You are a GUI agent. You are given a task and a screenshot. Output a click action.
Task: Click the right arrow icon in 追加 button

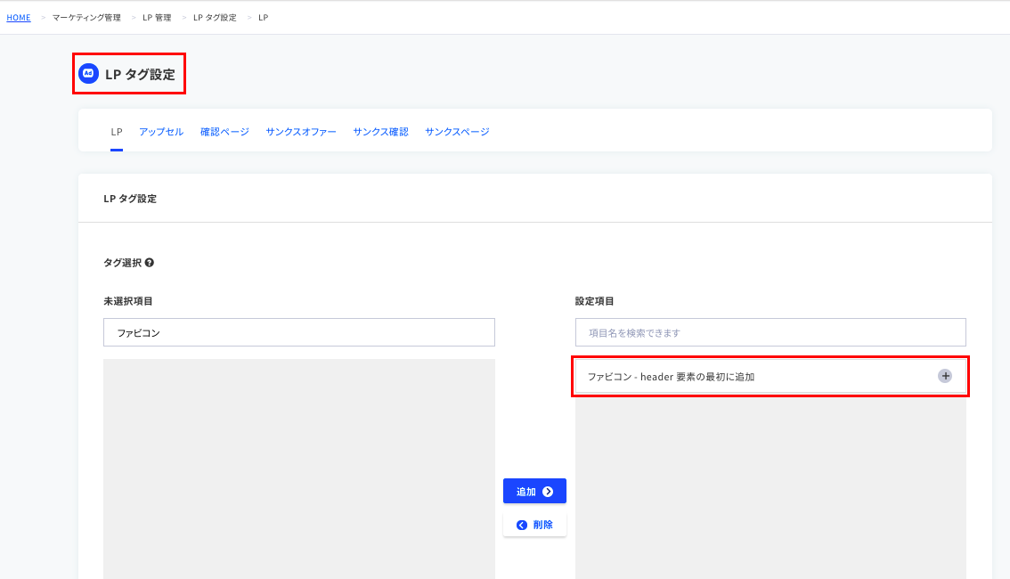click(548, 492)
